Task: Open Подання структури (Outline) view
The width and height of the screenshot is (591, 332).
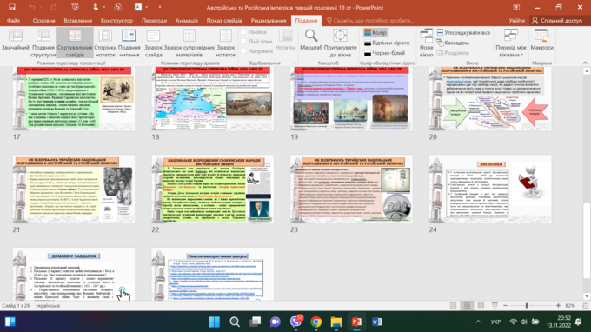Action: tap(43, 43)
